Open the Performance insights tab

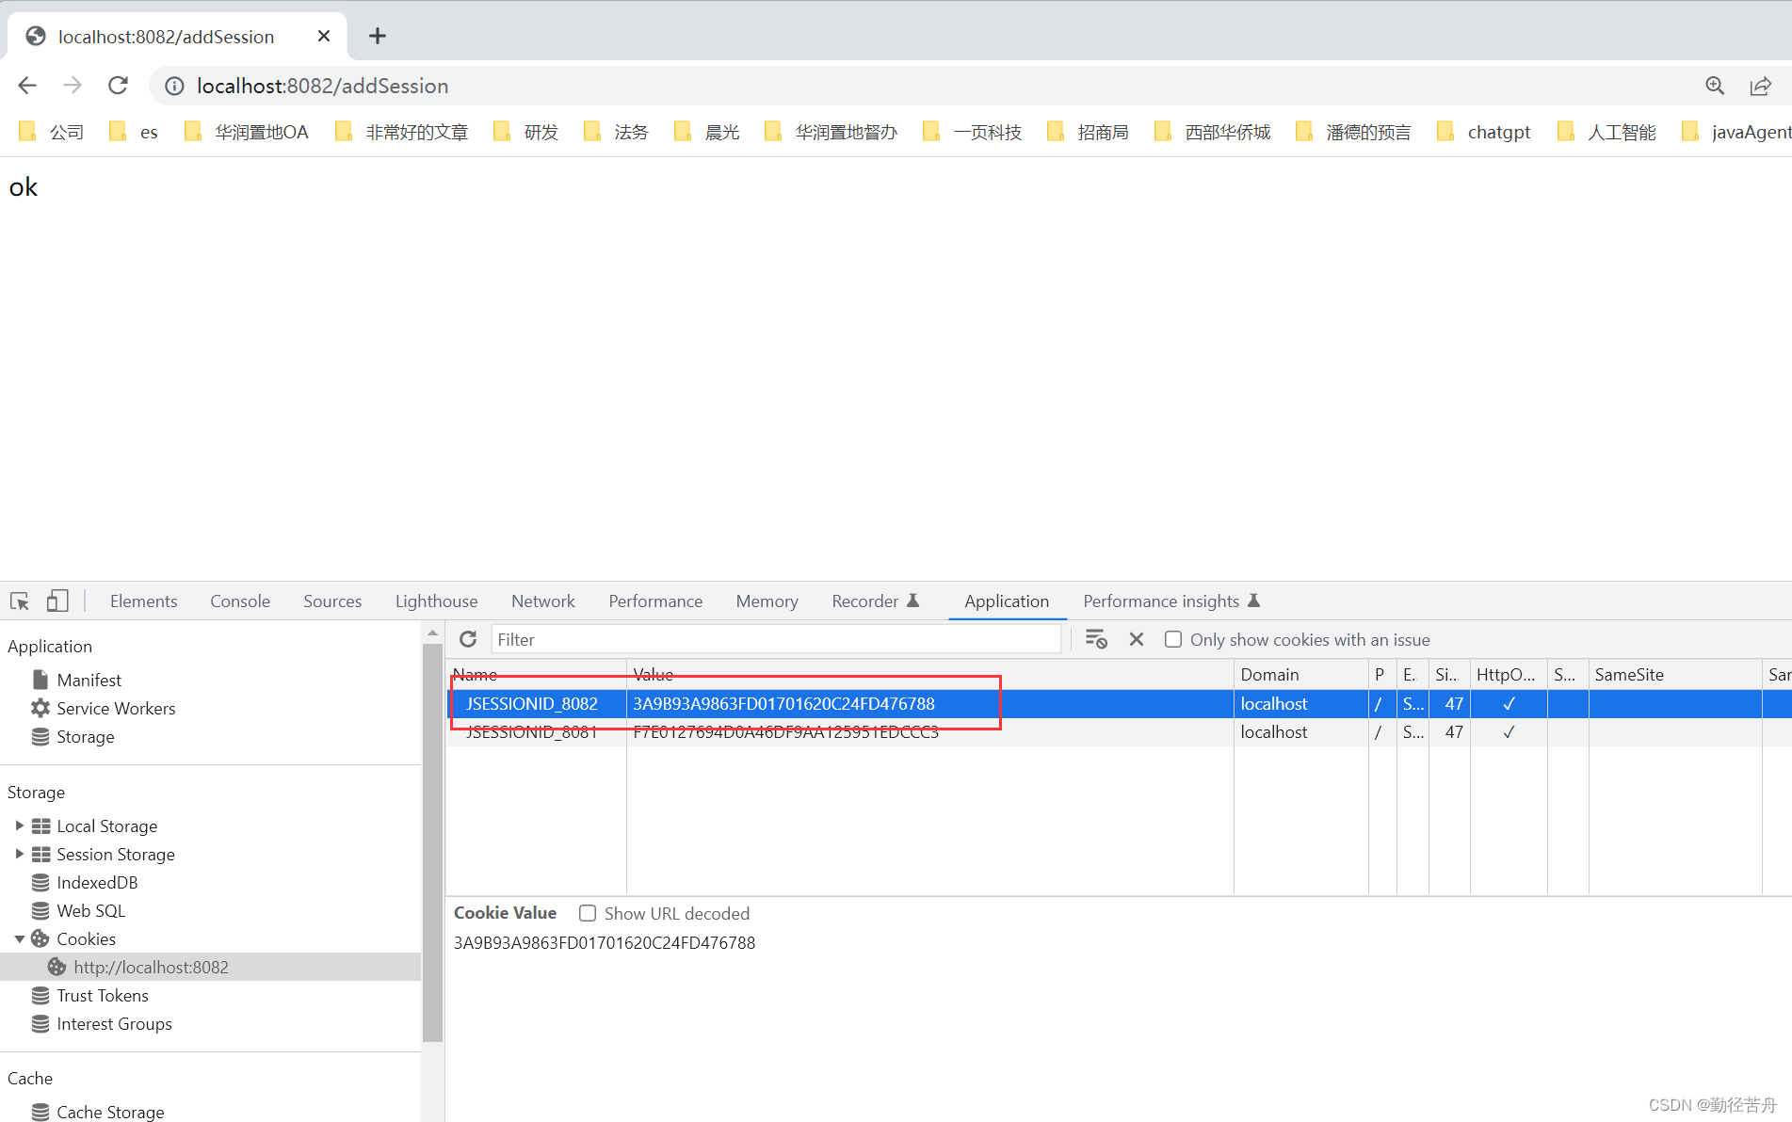click(1170, 601)
